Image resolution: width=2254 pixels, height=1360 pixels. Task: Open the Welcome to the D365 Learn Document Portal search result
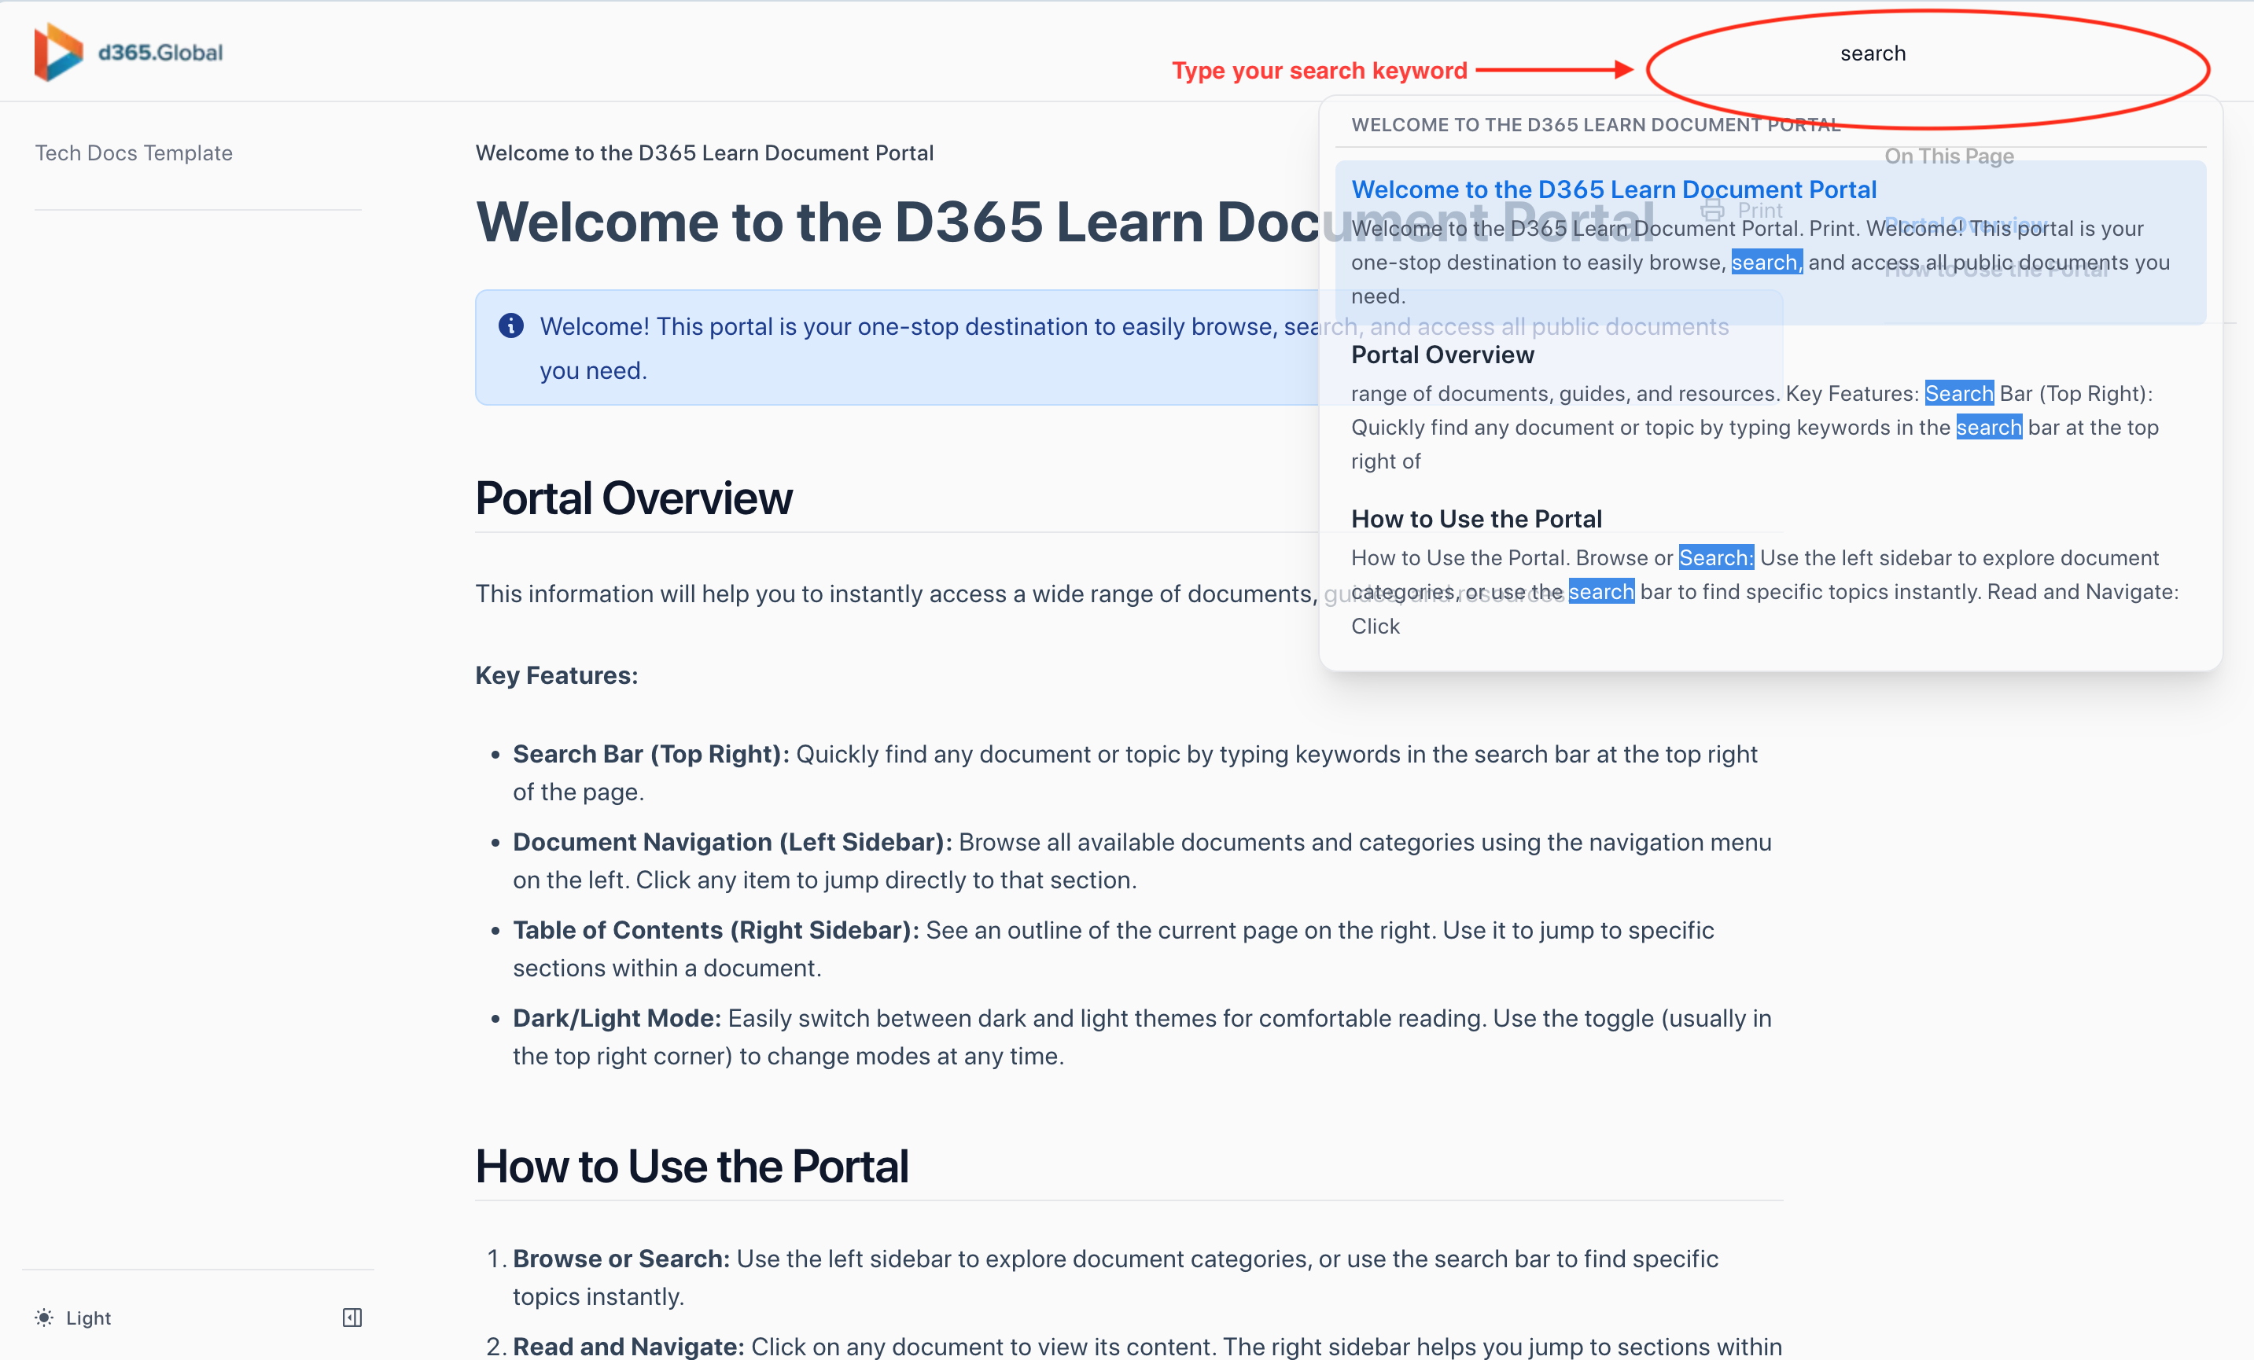point(1770,242)
